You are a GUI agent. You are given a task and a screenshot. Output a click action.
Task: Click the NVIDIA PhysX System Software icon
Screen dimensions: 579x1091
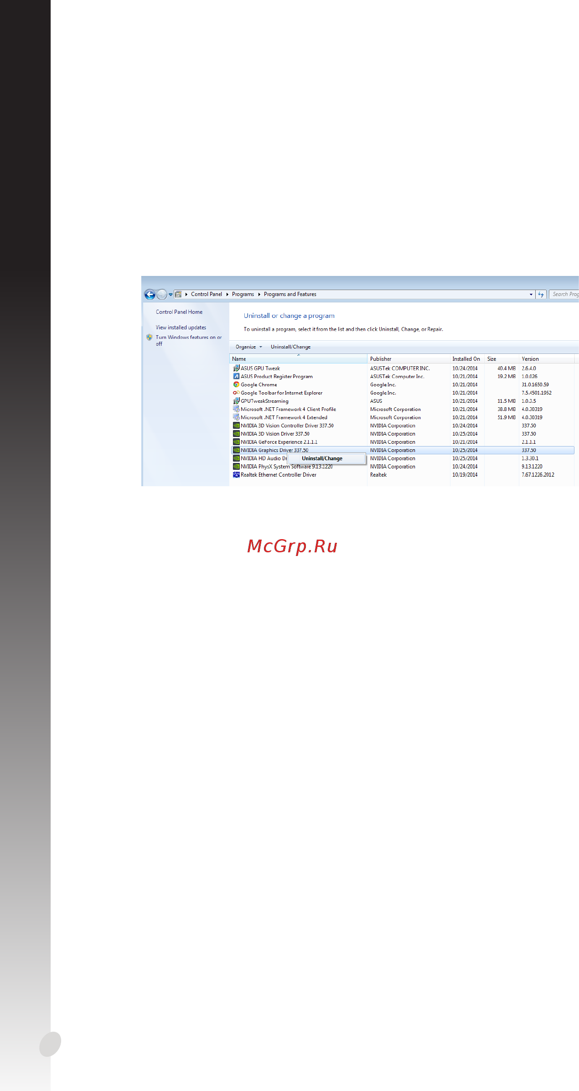point(236,467)
